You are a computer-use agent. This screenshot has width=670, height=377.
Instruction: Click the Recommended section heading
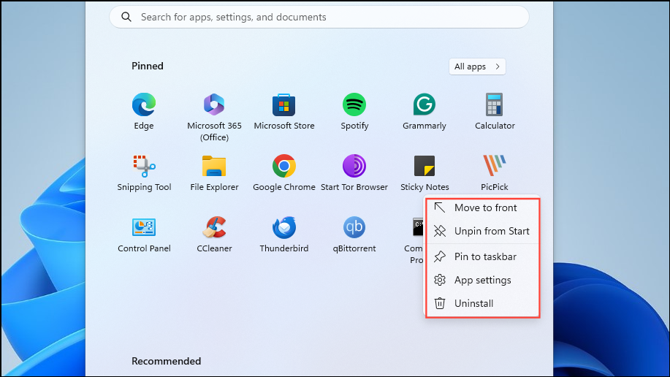[166, 361]
